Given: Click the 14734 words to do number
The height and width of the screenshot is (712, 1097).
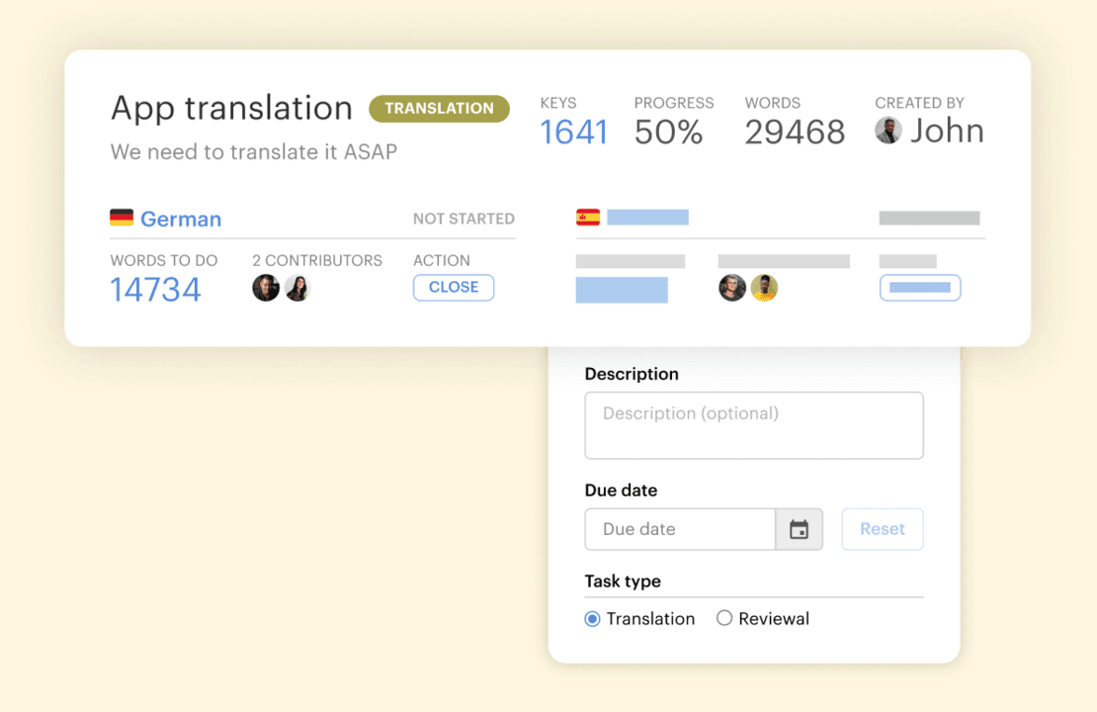Looking at the screenshot, I should [x=156, y=290].
